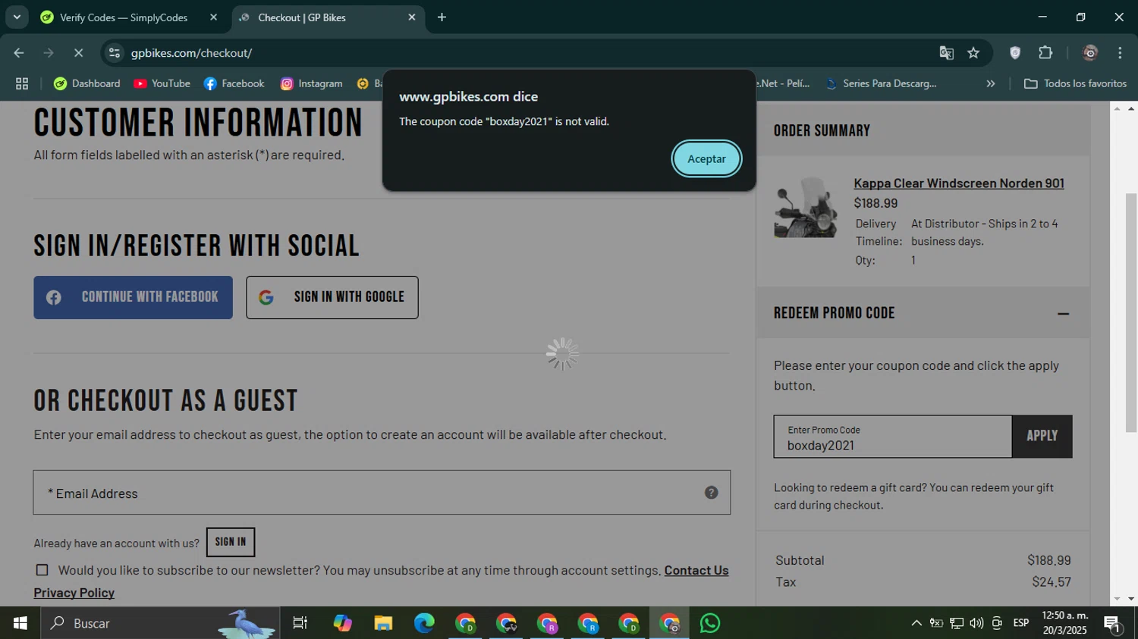Bookmark this page with star icon

[x=973, y=53]
